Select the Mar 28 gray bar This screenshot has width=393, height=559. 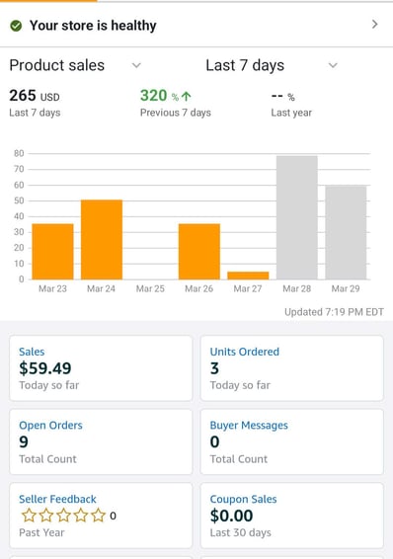(297, 217)
